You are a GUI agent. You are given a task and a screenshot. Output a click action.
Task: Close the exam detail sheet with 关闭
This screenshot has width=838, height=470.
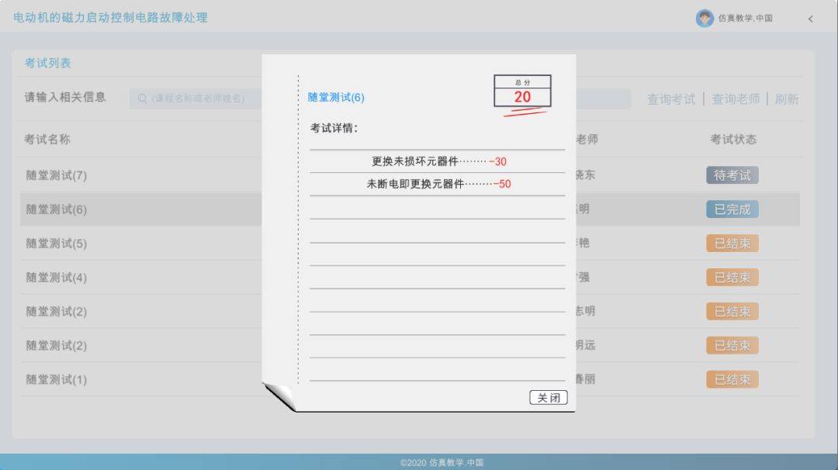point(549,397)
